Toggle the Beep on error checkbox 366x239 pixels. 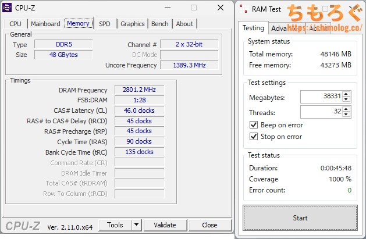[253, 125]
